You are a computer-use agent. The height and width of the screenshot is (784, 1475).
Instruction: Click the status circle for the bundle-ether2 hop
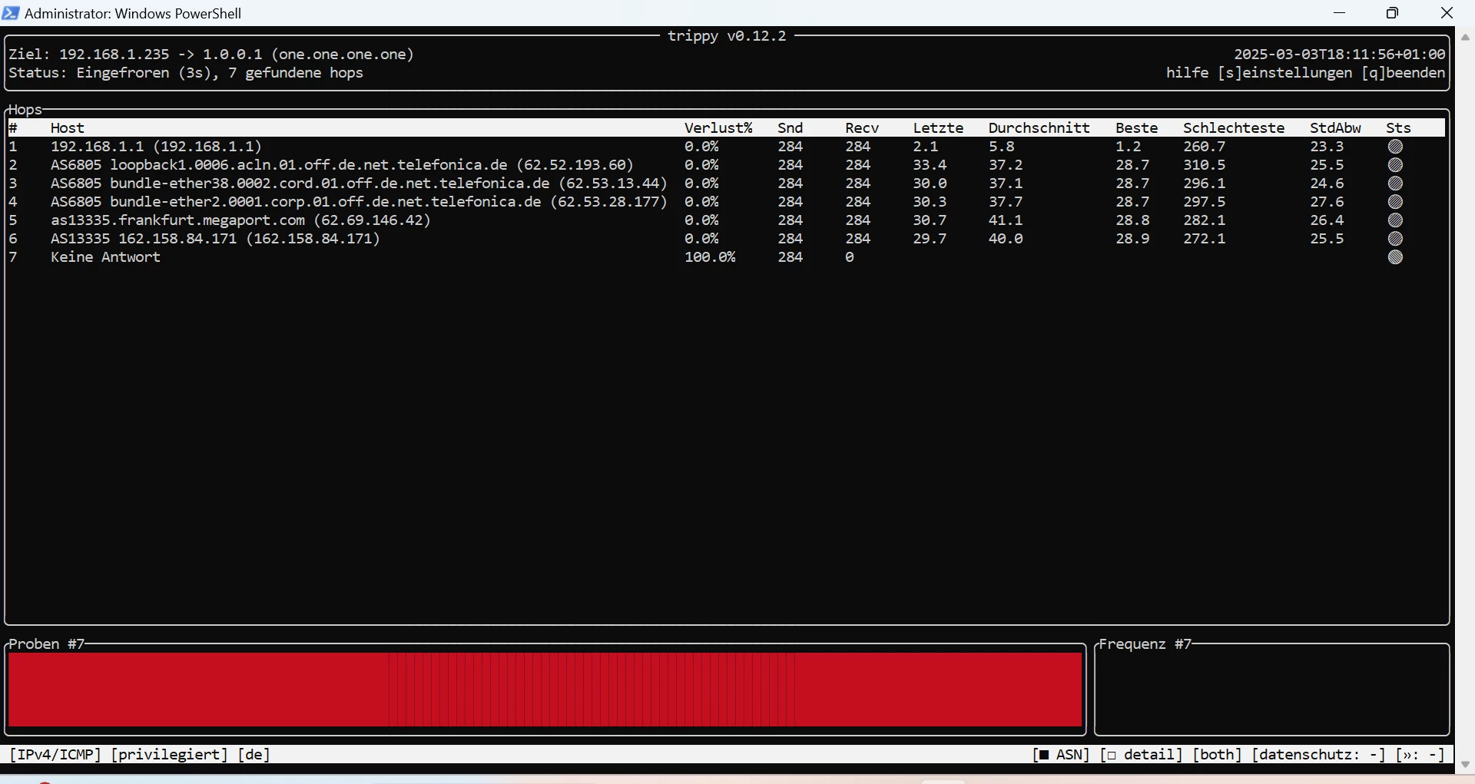[x=1396, y=202]
